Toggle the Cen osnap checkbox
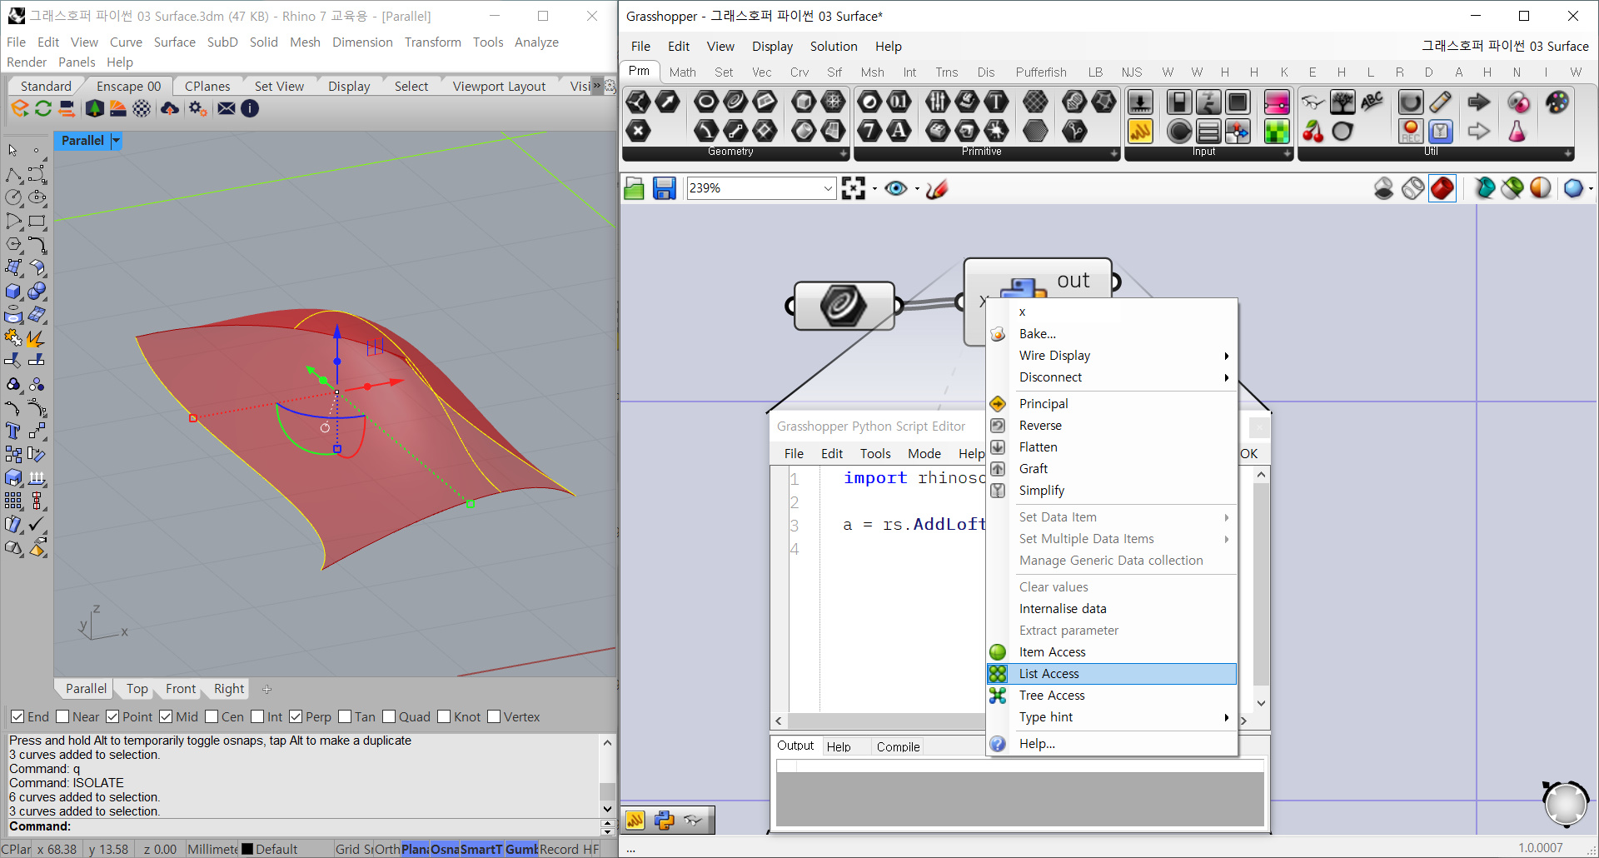The height and width of the screenshot is (858, 1599). click(x=212, y=716)
